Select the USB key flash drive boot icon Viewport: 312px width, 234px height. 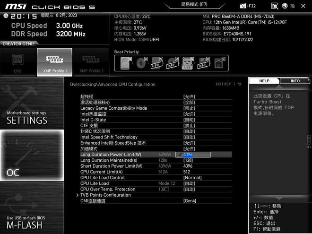[x=188, y=63]
